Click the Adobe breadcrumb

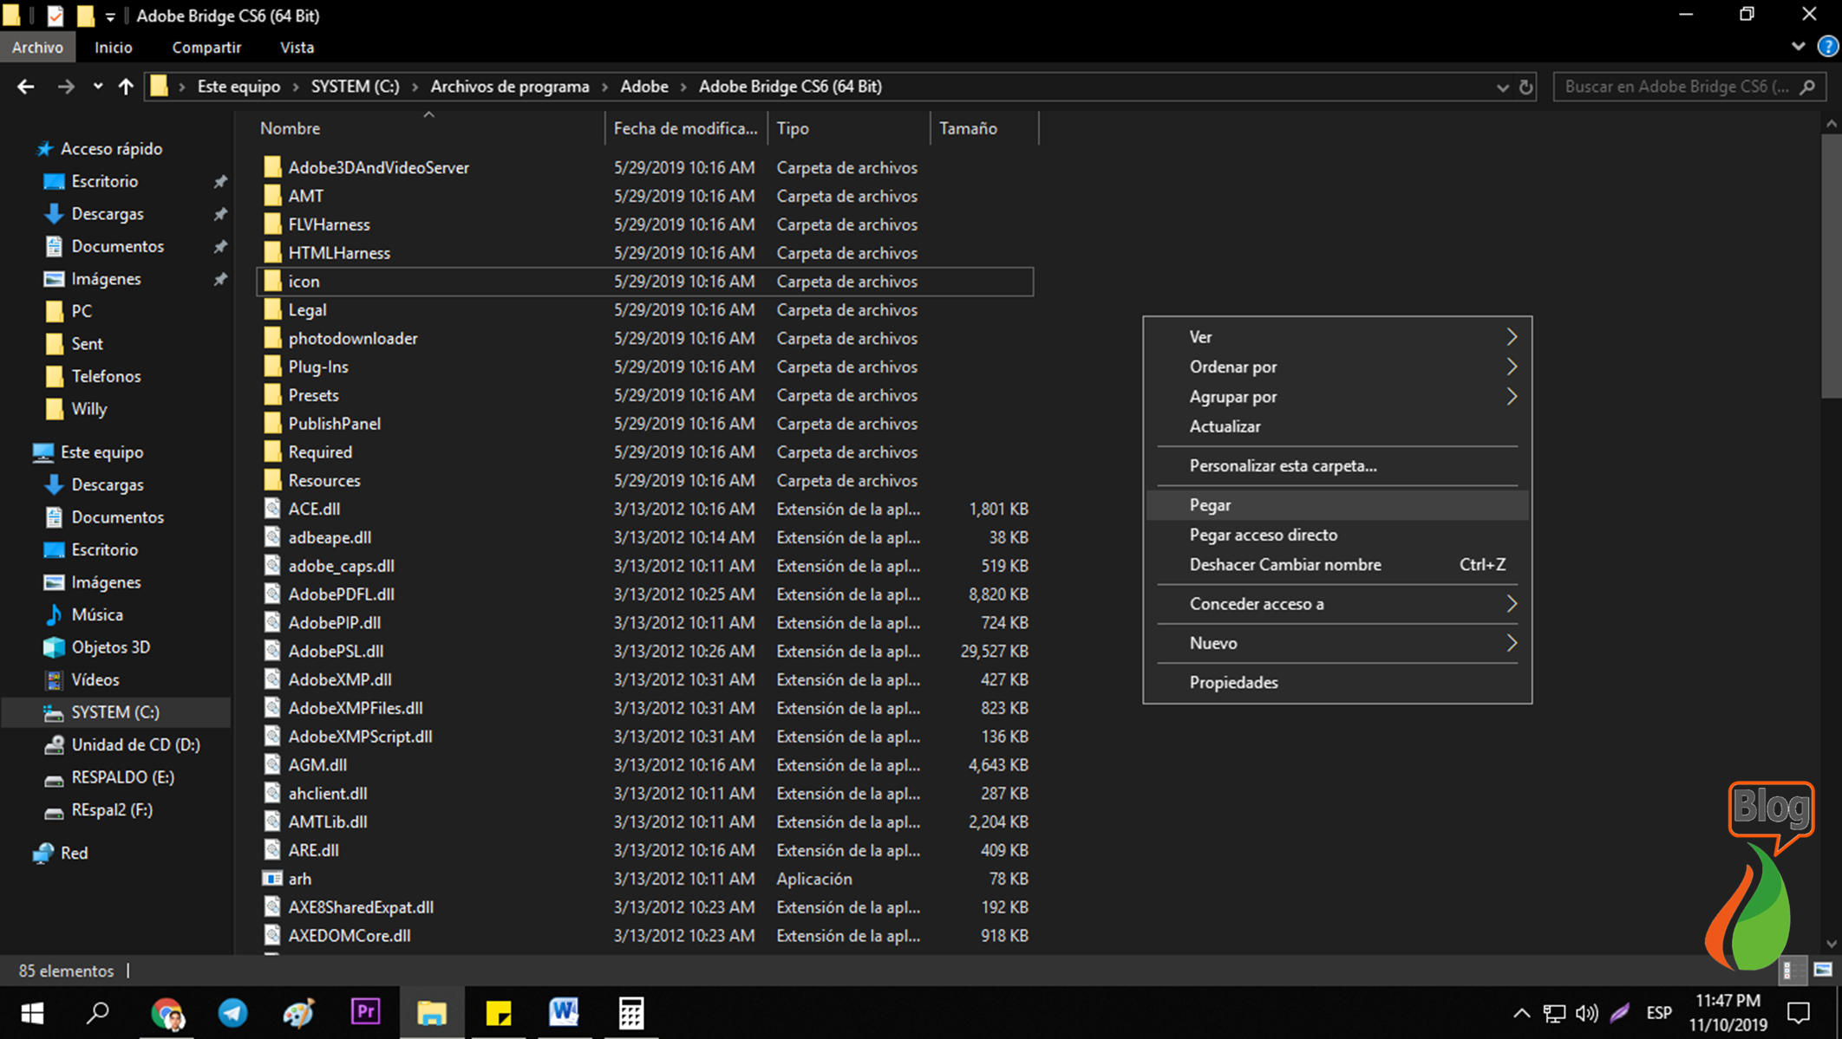(x=644, y=87)
